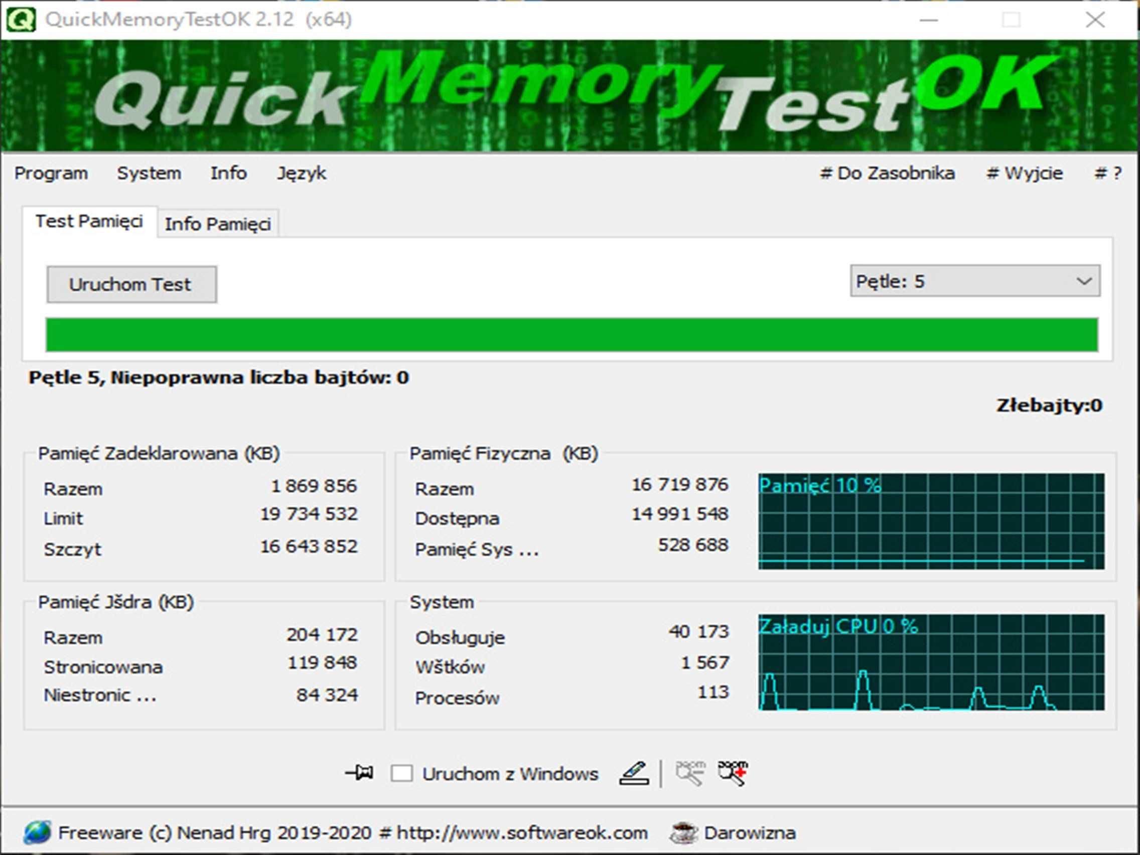
Task: Enable Uruchom z Windows checkbox
Action: (401, 774)
